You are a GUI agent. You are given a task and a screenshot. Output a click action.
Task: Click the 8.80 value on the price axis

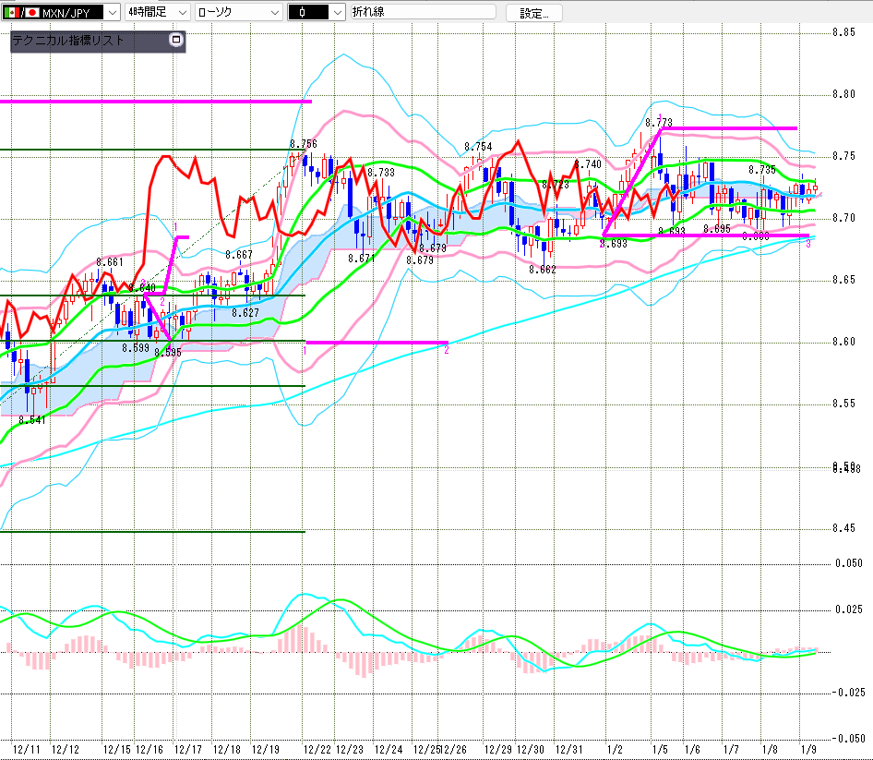[x=845, y=94]
